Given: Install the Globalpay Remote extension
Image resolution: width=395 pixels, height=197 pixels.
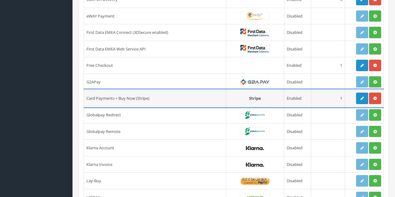Looking at the screenshot, I should (375, 131).
